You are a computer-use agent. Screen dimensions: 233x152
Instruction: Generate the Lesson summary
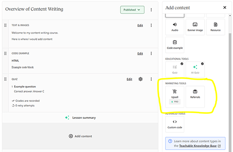click(x=81, y=118)
